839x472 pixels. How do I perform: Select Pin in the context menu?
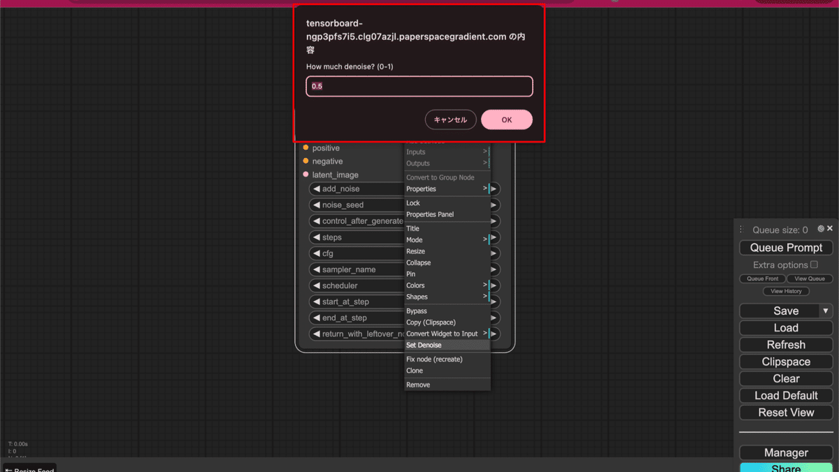(447, 274)
